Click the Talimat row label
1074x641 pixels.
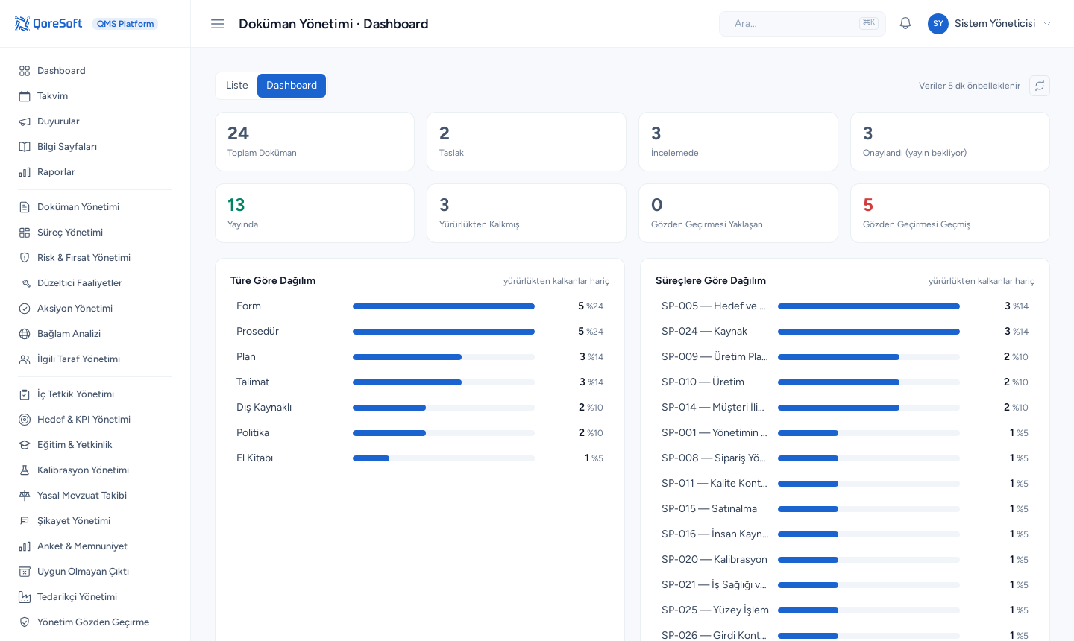pyautogui.click(x=253, y=382)
